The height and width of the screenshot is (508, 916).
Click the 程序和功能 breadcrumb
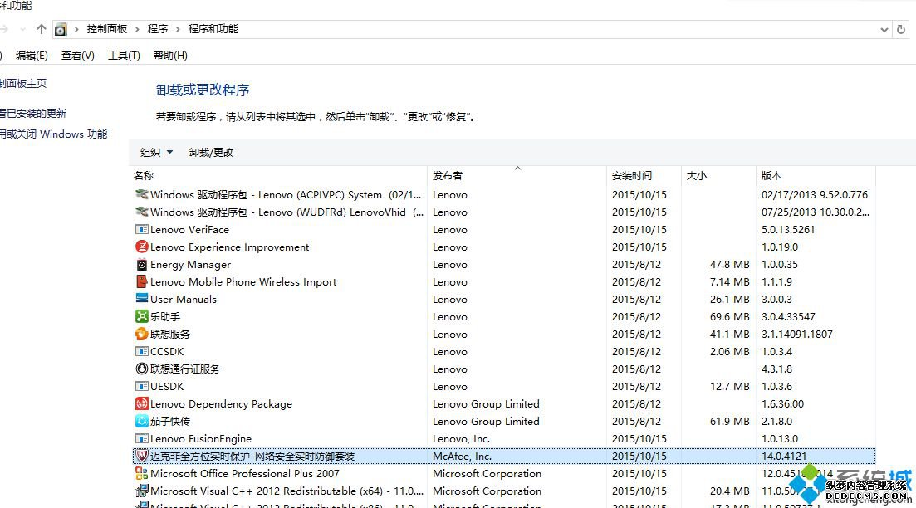point(213,28)
